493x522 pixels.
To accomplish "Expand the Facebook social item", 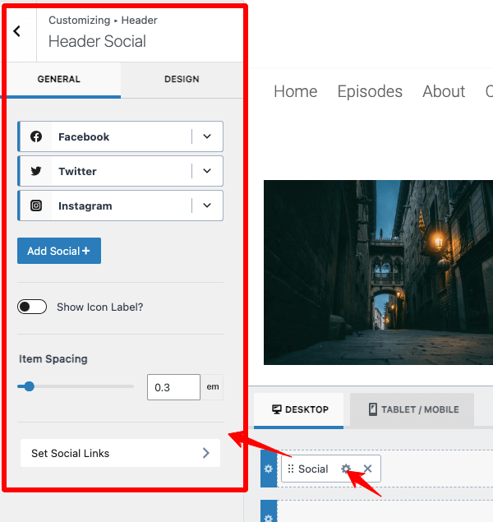I will [207, 136].
